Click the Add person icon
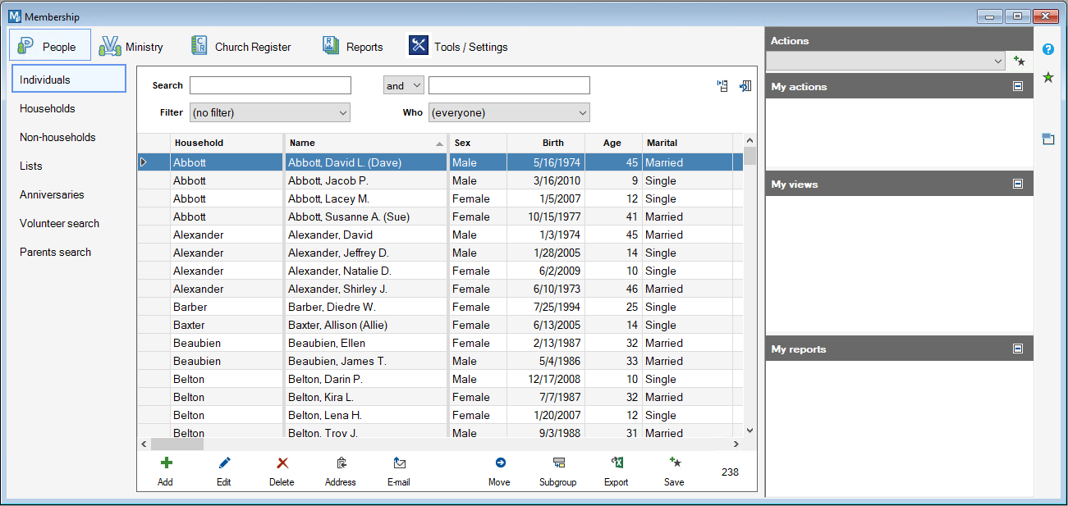This screenshot has height=506, width=1068. click(x=166, y=463)
